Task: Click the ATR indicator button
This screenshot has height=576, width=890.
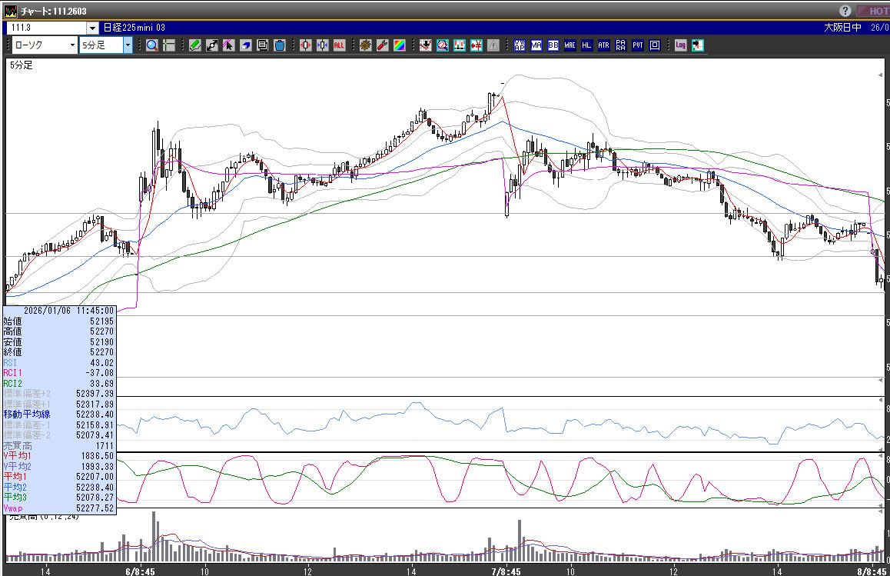Action: pyautogui.click(x=603, y=45)
